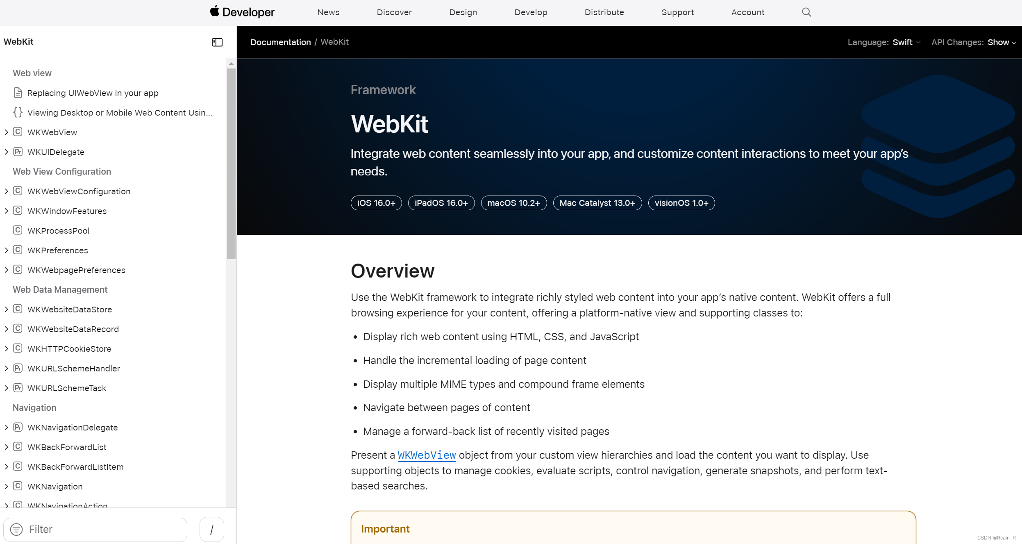This screenshot has height=544, width=1022.
Task: Click the WKURLSchemeHandler icon
Action: [x=19, y=368]
